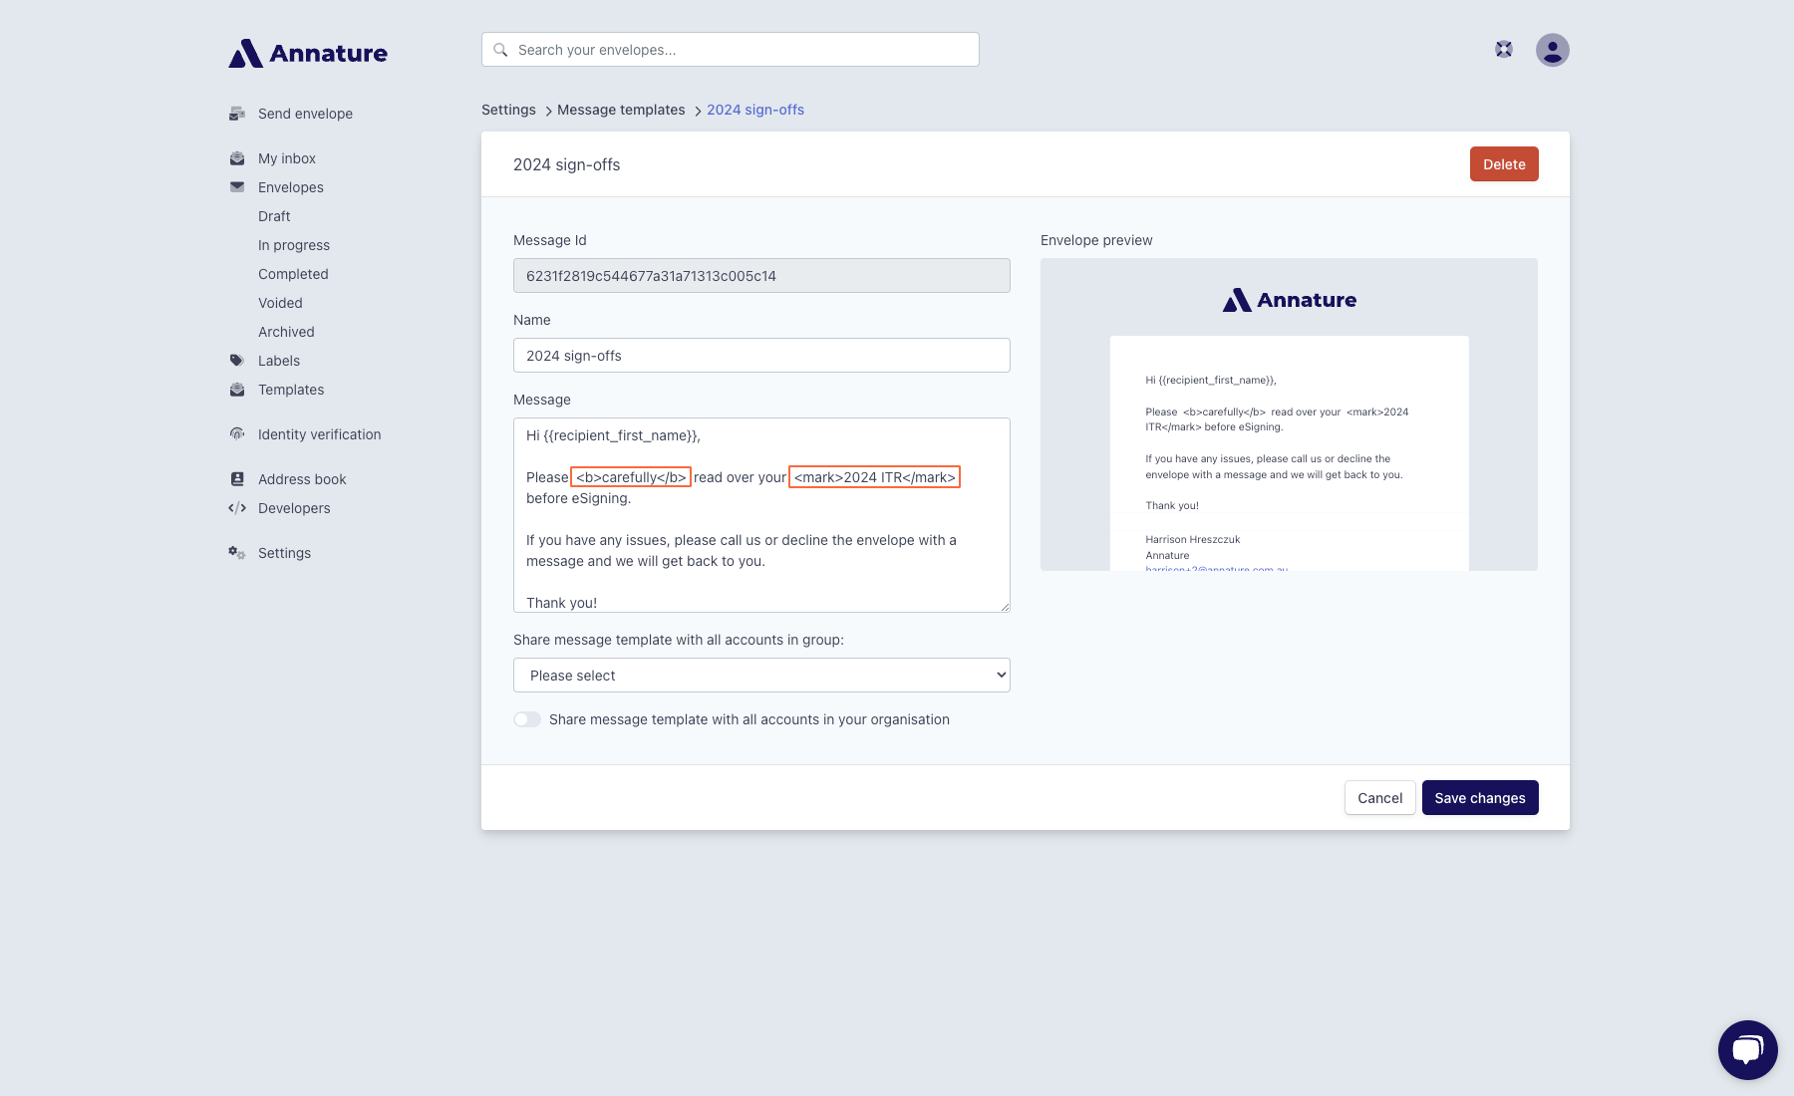The height and width of the screenshot is (1096, 1794).
Task: Enable sharing template with whole organisation
Action: point(526,718)
